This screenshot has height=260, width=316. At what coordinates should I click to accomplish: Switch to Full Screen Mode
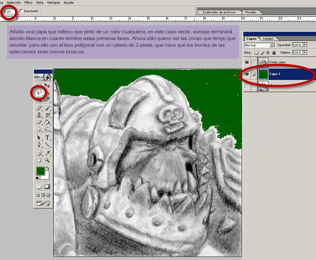click(x=48, y=195)
